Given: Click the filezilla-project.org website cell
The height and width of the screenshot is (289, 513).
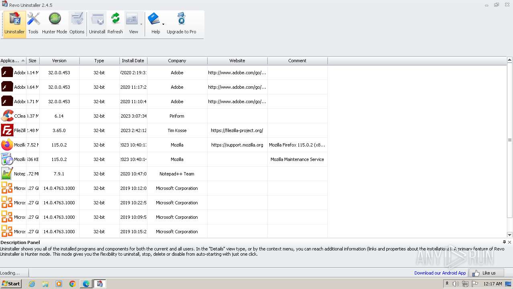Looking at the screenshot, I should tap(237, 130).
